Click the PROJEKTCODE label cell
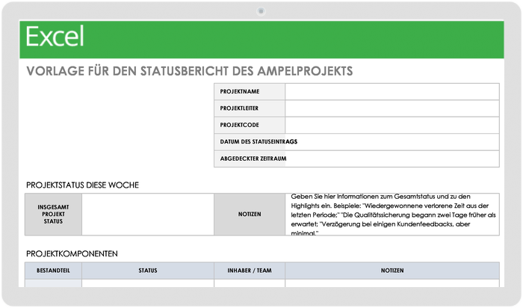The height and width of the screenshot is (308, 523). (x=250, y=125)
